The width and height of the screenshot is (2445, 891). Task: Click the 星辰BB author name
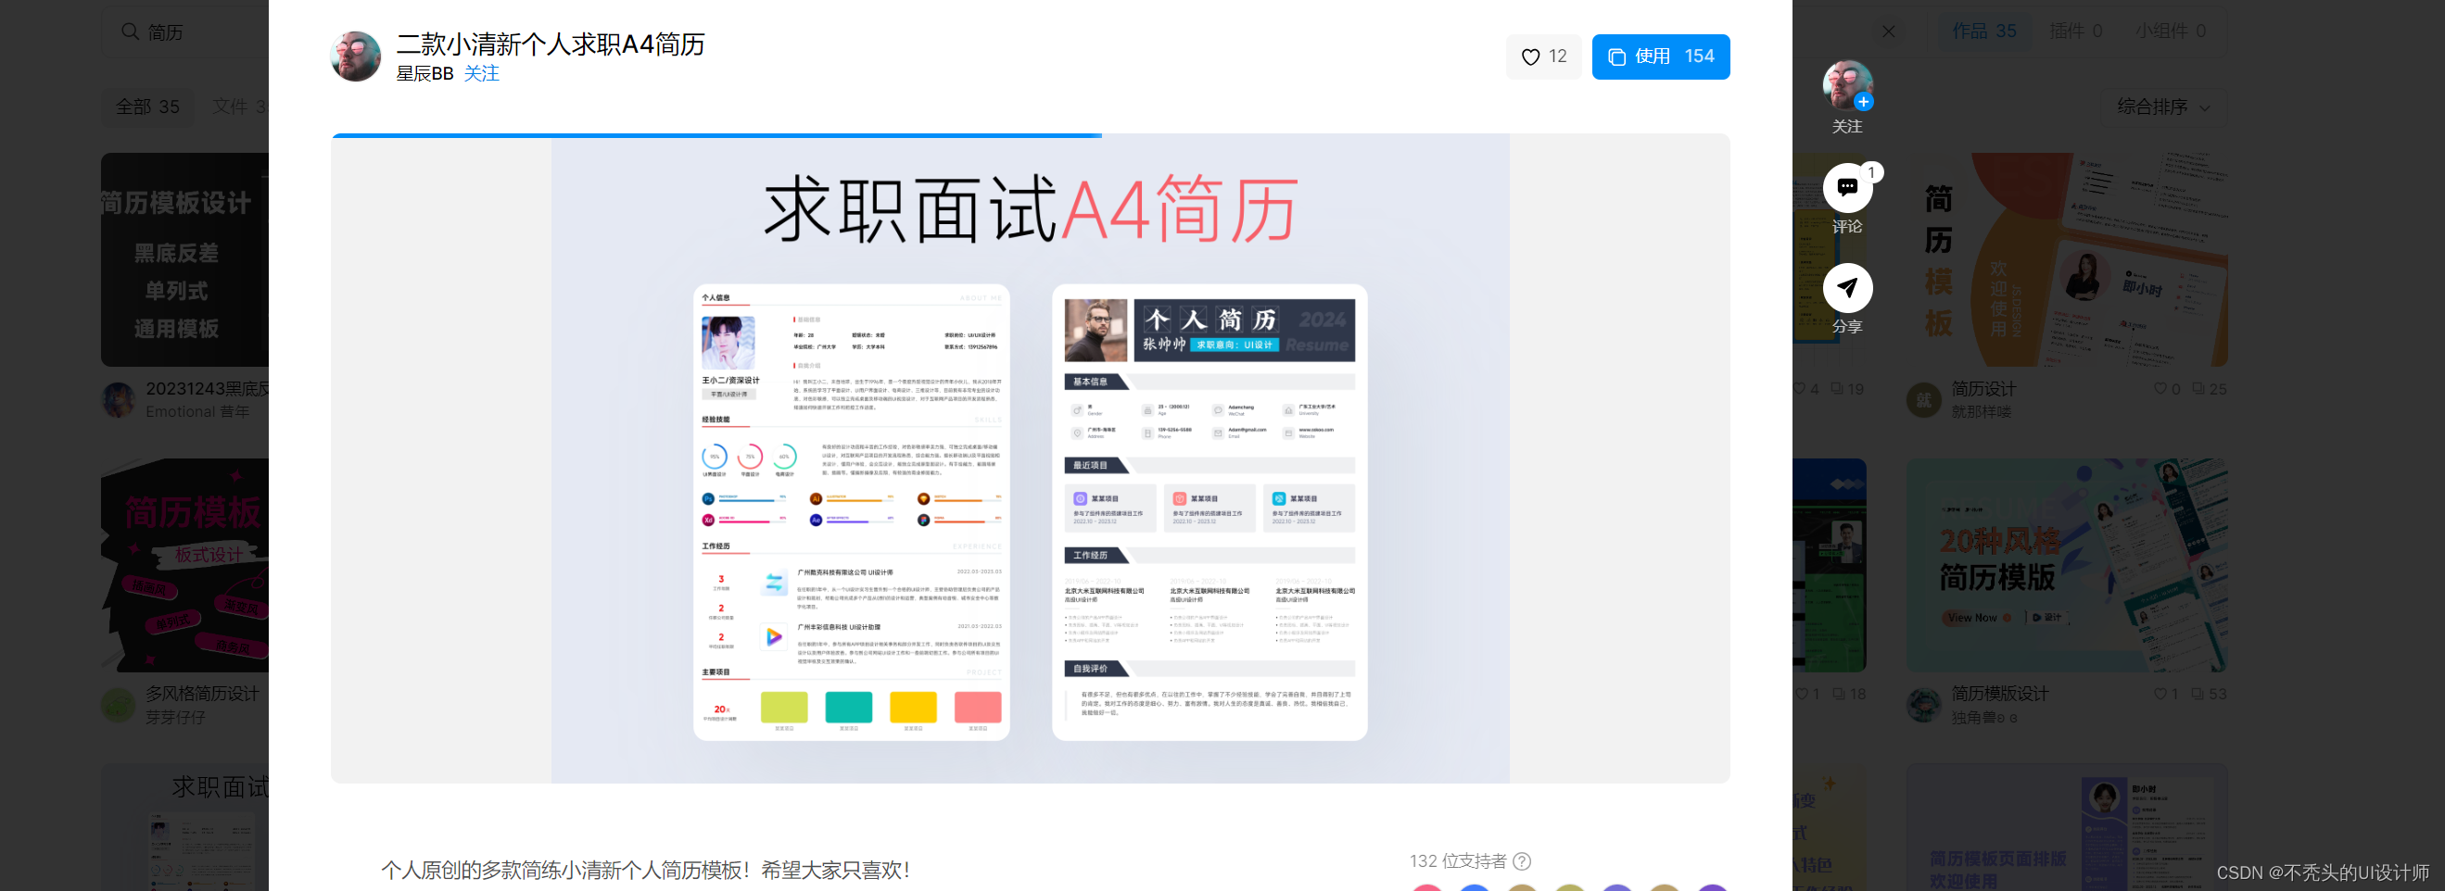[x=424, y=74]
